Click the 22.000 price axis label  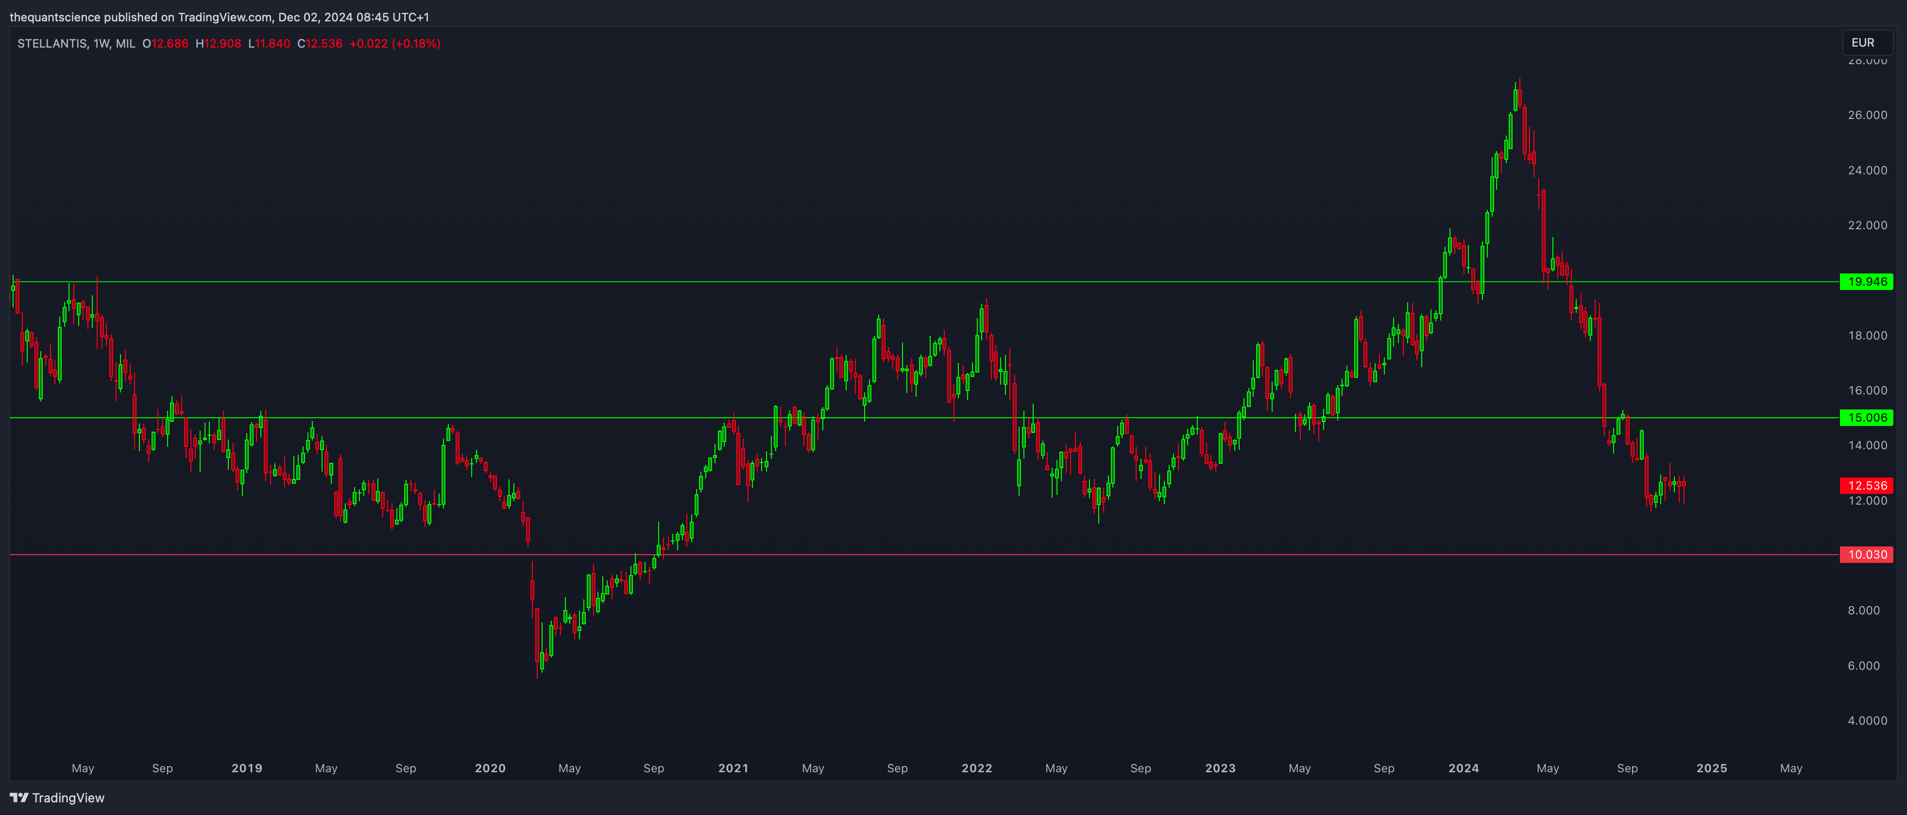pyautogui.click(x=1867, y=225)
